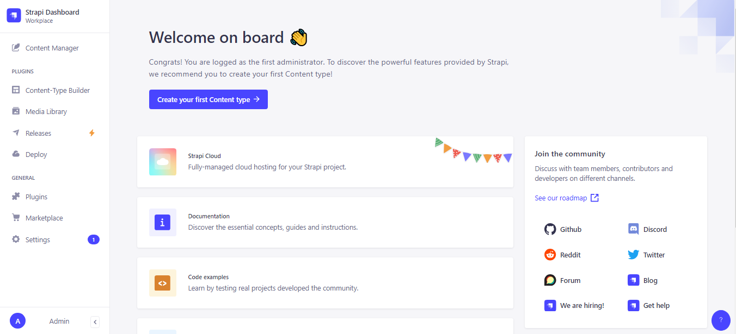The height and width of the screenshot is (334, 736).
Task: Open the We are hiring! link
Action: click(574, 305)
